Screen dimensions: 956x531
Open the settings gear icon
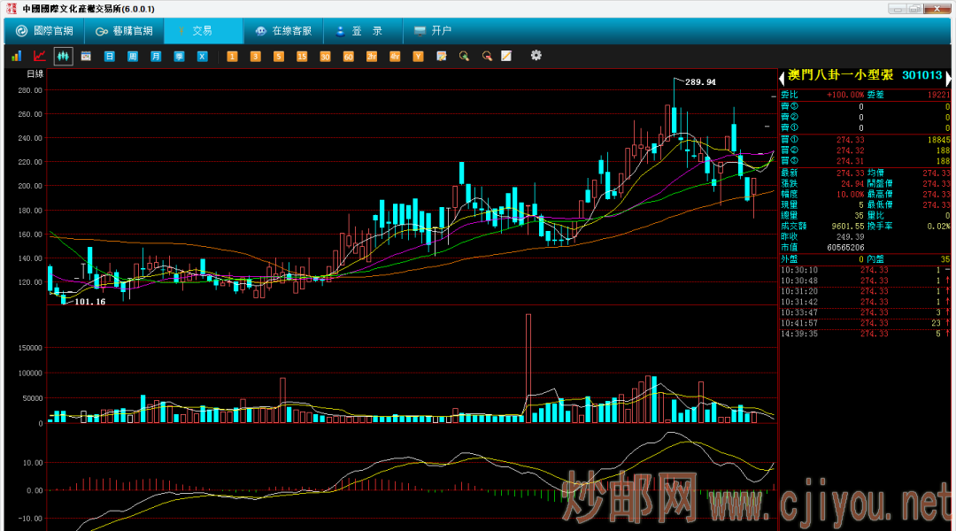pos(536,56)
